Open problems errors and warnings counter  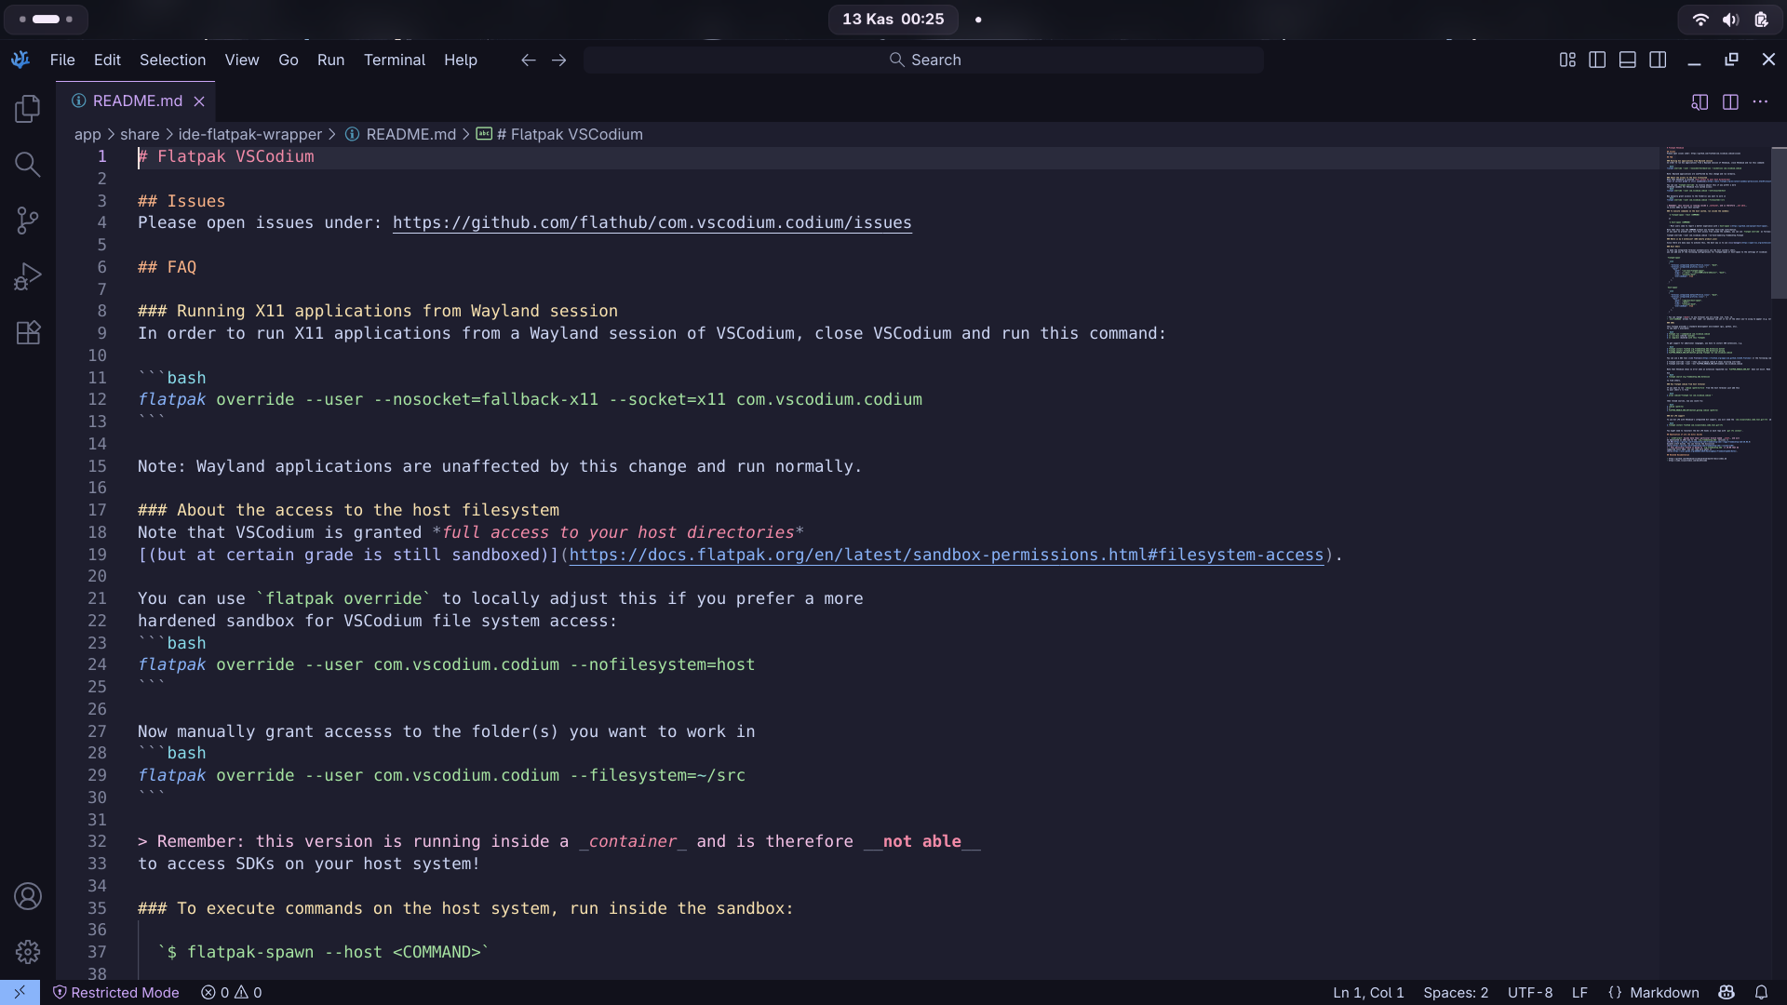tap(231, 992)
